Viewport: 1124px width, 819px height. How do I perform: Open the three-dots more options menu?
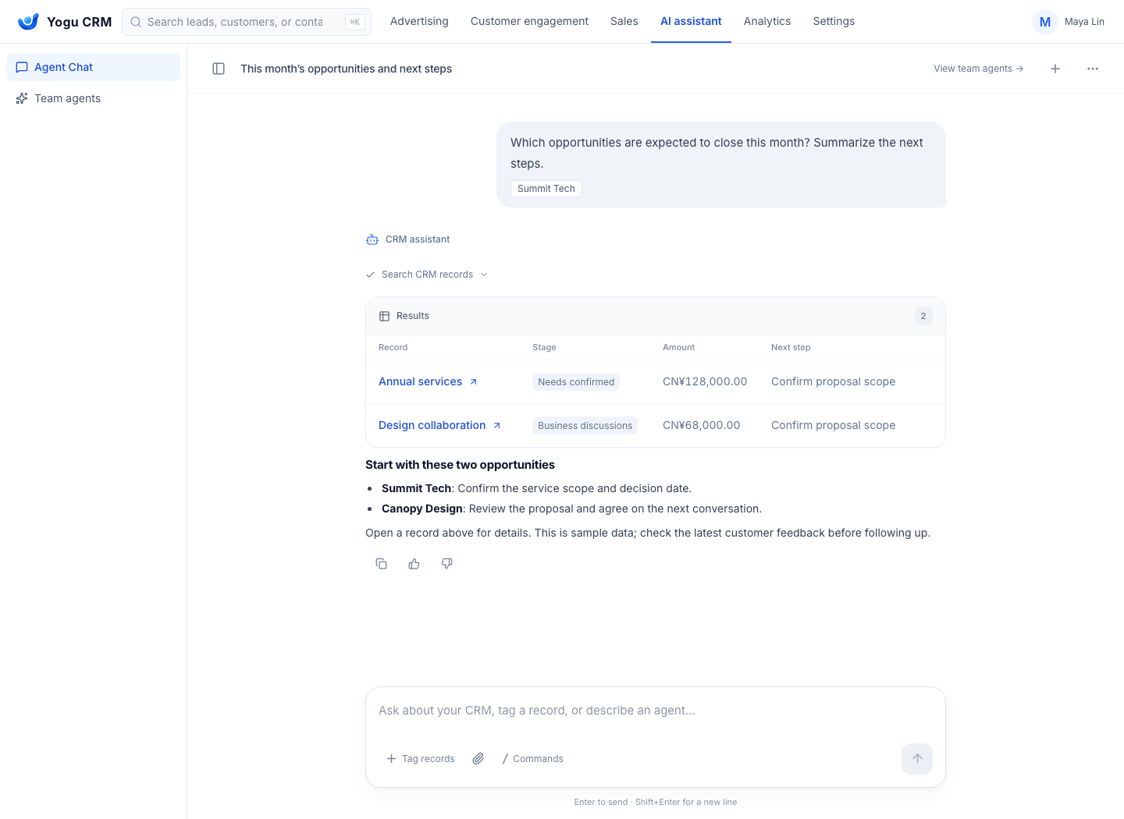[x=1093, y=69]
